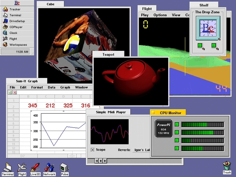Screen dimensions: 236x177
Task: Select CDPlayer in the Deskbar
Action: coord(17,27)
